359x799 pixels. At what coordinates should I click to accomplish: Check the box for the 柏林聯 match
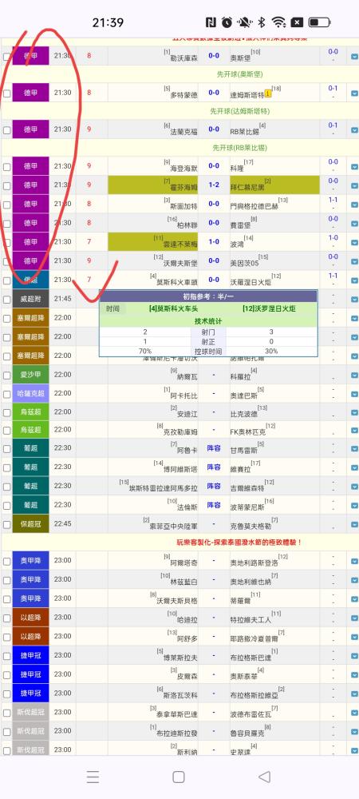click(x=6, y=224)
